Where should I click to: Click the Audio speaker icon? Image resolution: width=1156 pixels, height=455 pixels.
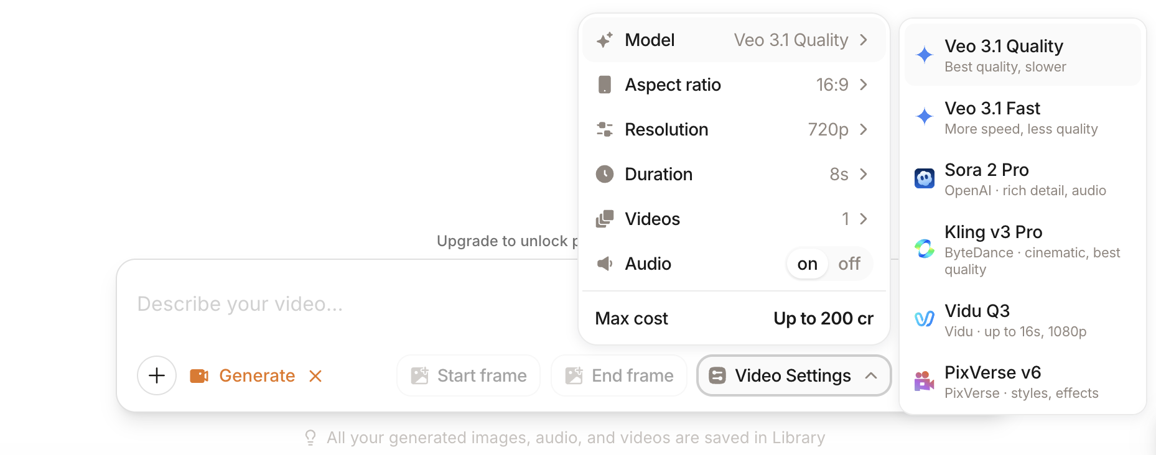coord(604,264)
